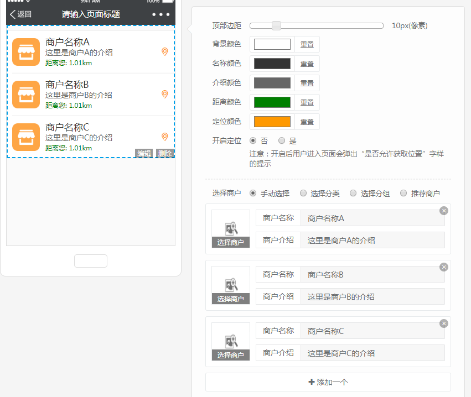Click the 删除 button on the merchant list
471x397 pixels.
(x=165, y=153)
